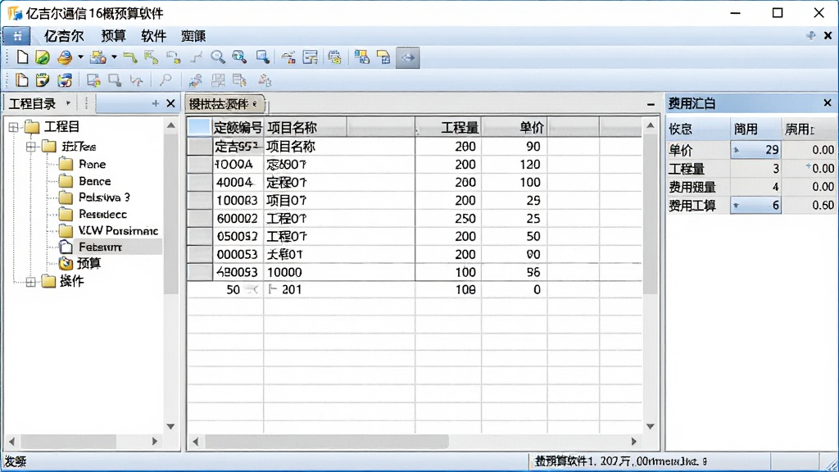Click the 250 quantity cell in the table
The image size is (839, 472).
click(448, 218)
